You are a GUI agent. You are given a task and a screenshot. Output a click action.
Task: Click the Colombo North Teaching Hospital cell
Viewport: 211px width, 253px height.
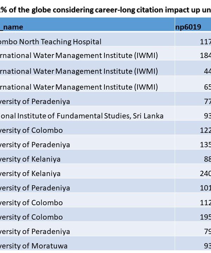[51, 42]
